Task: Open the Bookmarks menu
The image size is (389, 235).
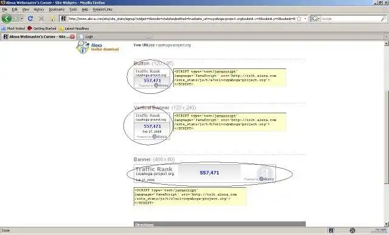Action: (57, 10)
